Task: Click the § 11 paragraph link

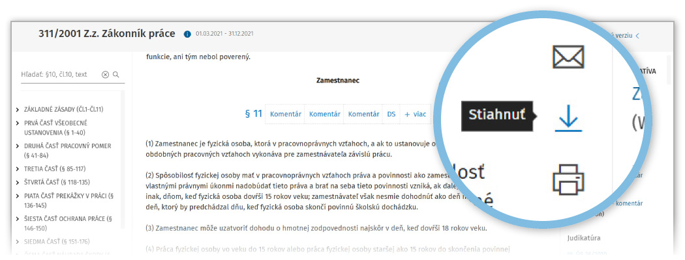Action: (x=253, y=114)
